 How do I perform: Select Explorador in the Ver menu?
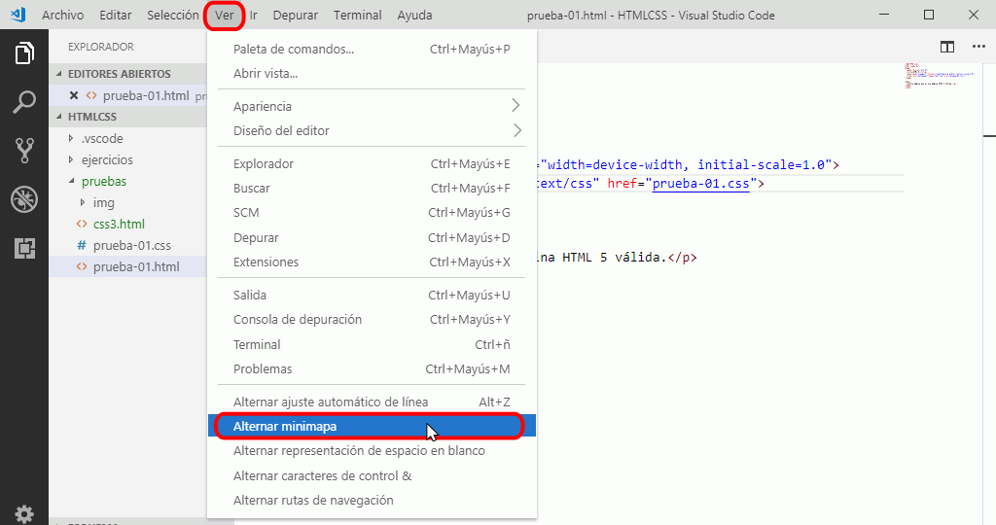(373, 163)
